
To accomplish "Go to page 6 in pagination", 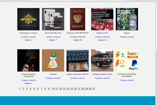I will pyautogui.click(x=38, y=89).
